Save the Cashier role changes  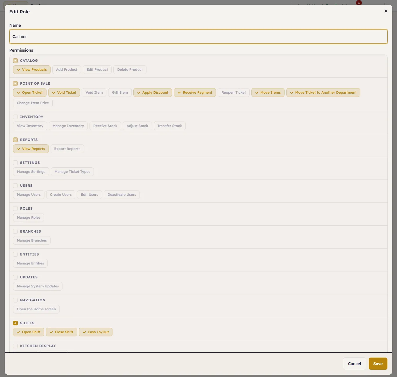378,364
